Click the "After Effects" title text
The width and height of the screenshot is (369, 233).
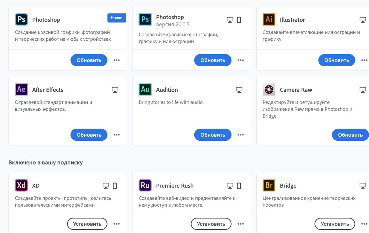click(x=48, y=90)
